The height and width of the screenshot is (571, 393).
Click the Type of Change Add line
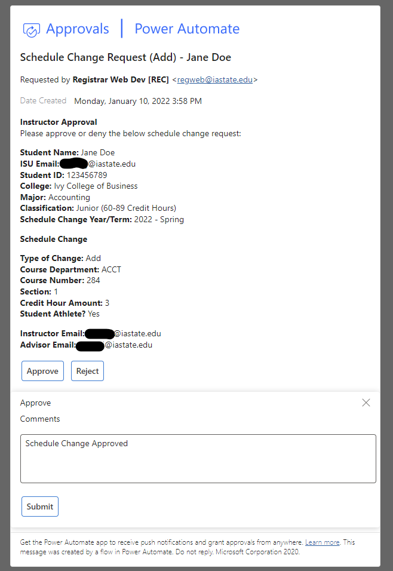pyautogui.click(x=60, y=258)
